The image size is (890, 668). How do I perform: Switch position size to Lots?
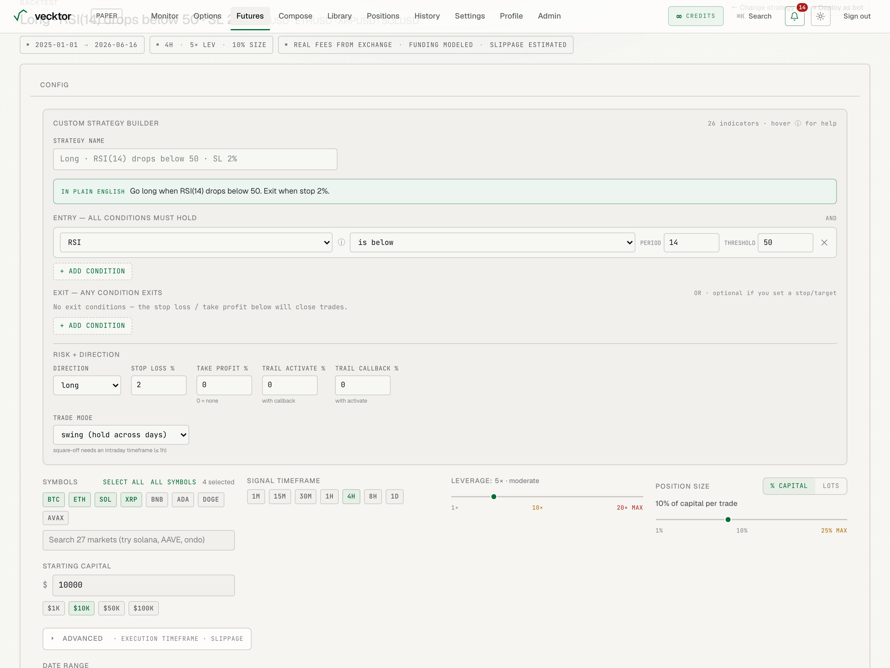tap(831, 486)
